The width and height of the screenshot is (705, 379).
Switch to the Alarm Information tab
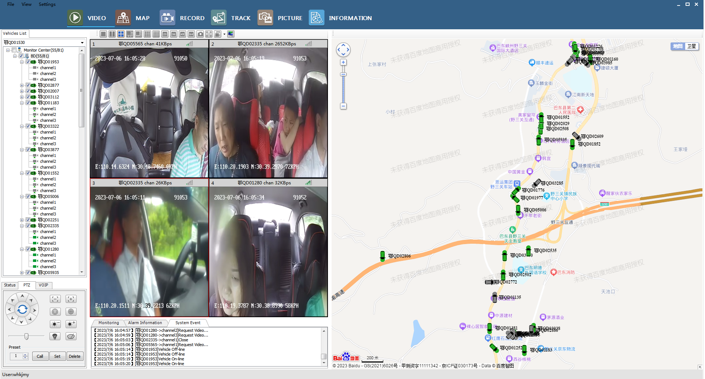click(145, 323)
